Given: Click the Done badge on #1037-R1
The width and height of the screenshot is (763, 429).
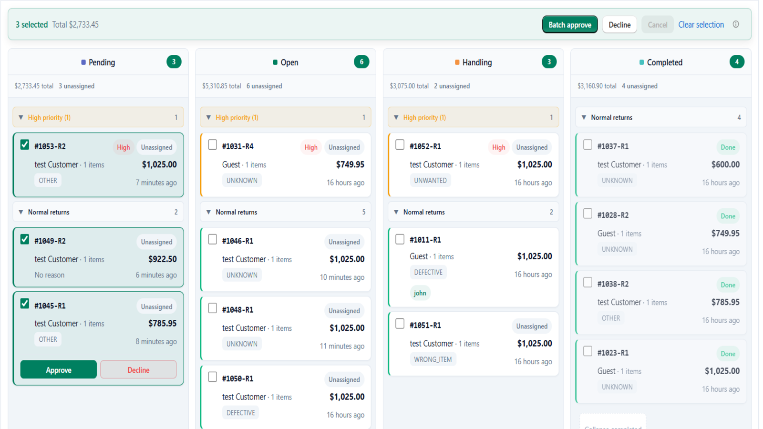Looking at the screenshot, I should (728, 147).
